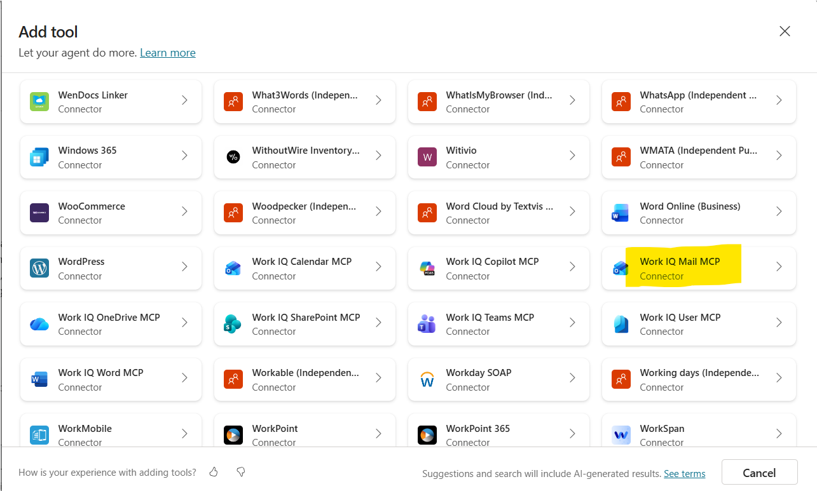Select the WhatIsMyBrowser connector name
The height and width of the screenshot is (491, 817).
point(499,95)
